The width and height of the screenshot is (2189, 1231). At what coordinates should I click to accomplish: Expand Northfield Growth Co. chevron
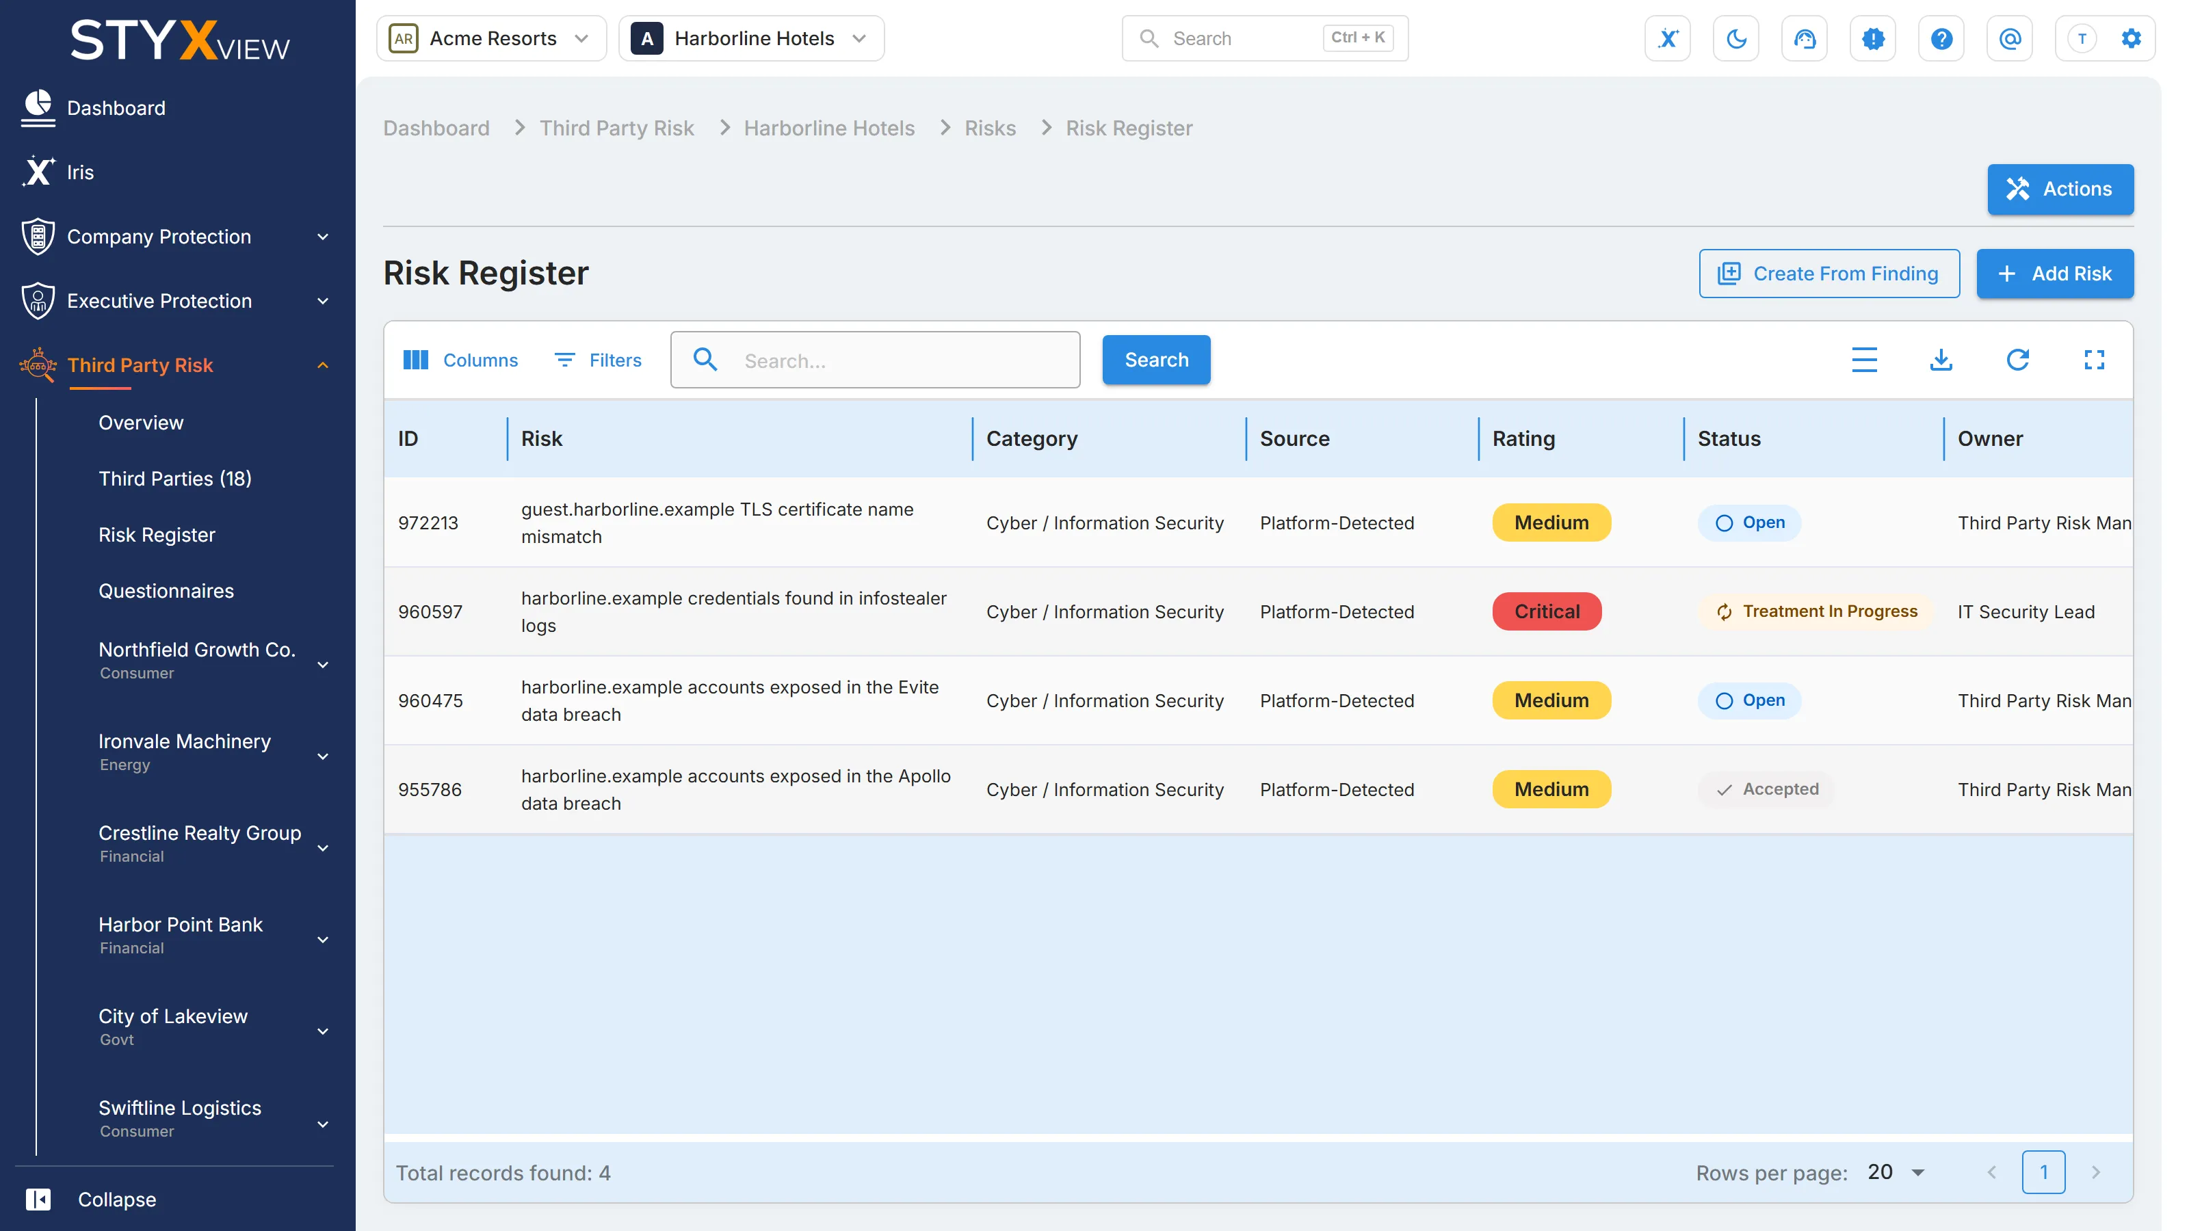click(x=323, y=664)
